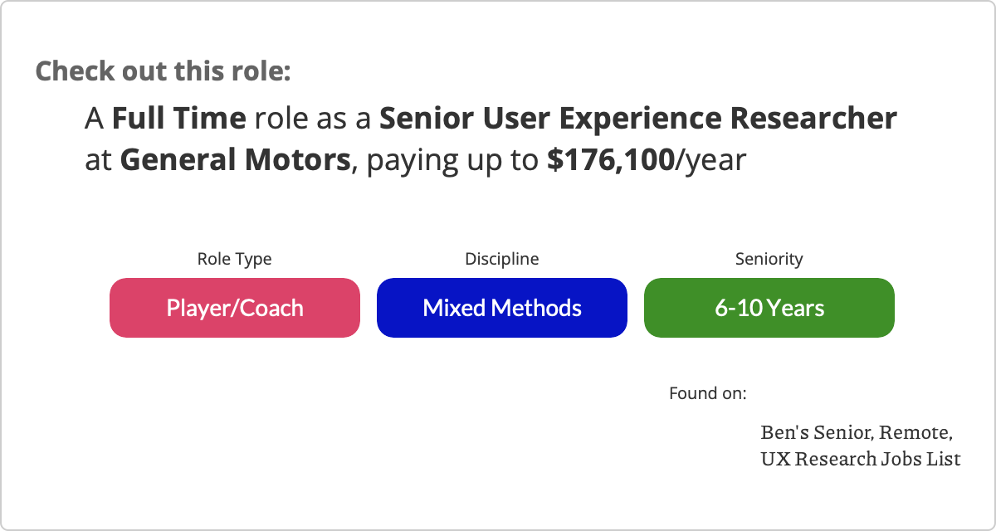Open the 'UX Research Jobs List' line
This screenshot has height=531, width=996.
point(861,458)
